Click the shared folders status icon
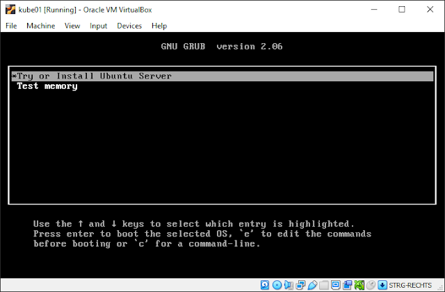Screen dimensions: 445x292 click(324, 285)
